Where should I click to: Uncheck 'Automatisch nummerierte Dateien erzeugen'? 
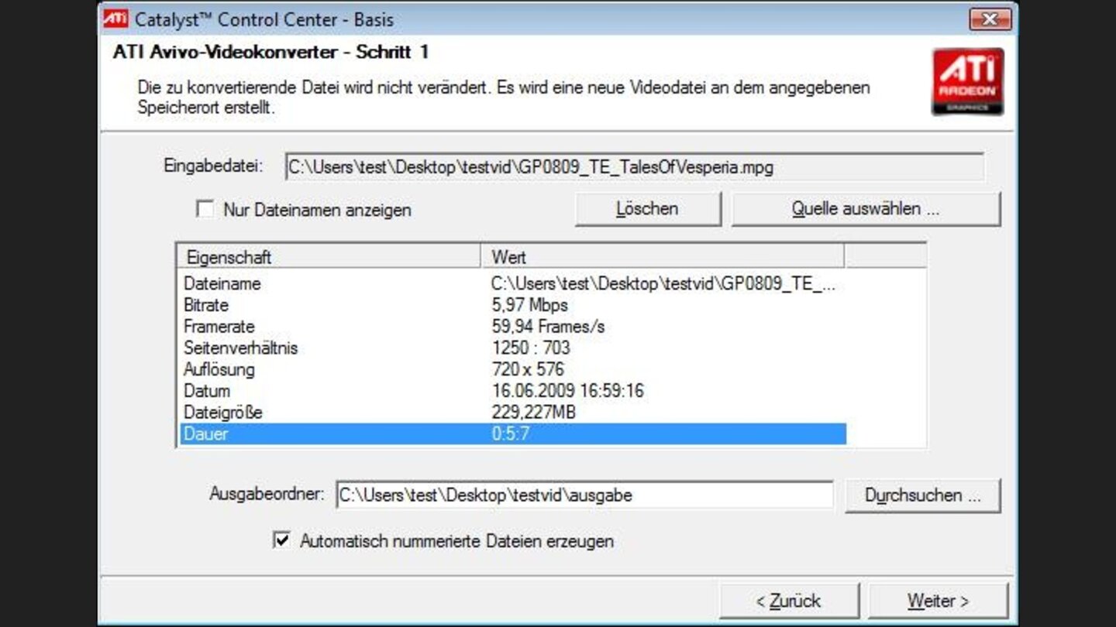tap(282, 540)
